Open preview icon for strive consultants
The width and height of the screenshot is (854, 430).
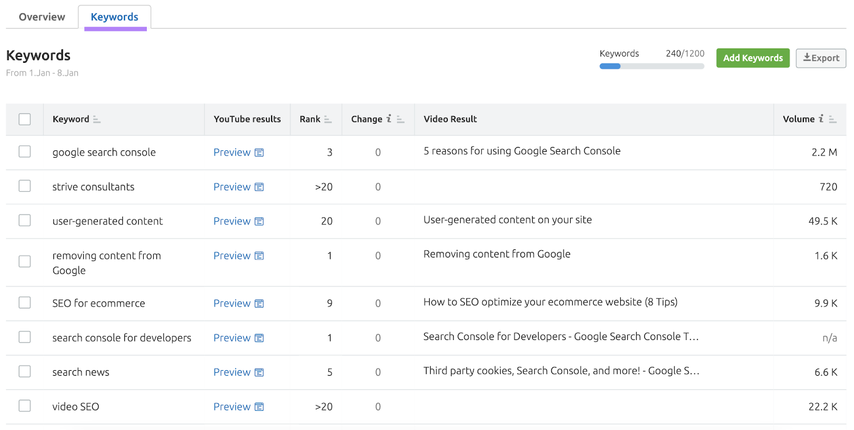259,187
